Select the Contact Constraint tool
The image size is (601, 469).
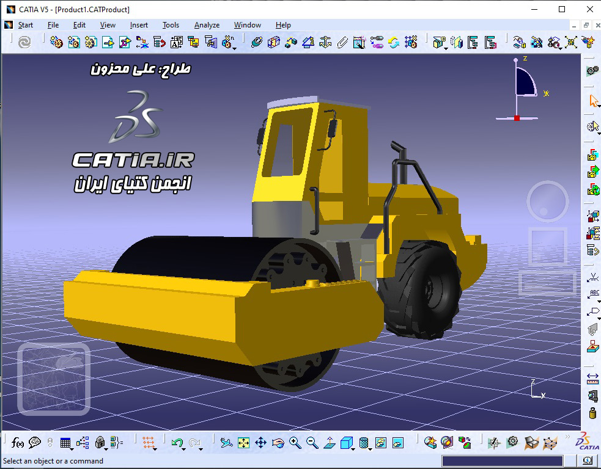(274, 42)
